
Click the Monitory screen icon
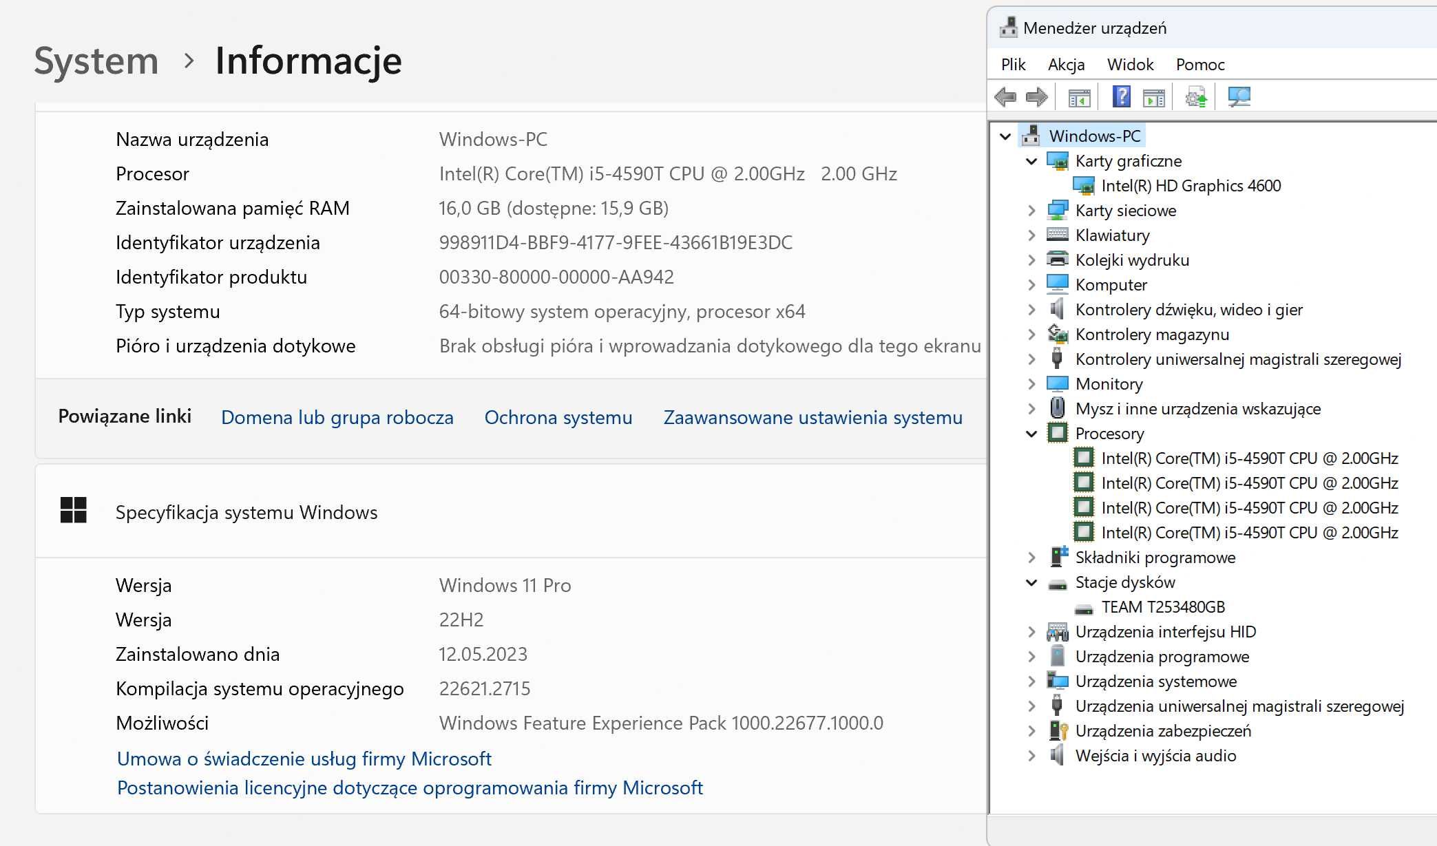point(1058,383)
